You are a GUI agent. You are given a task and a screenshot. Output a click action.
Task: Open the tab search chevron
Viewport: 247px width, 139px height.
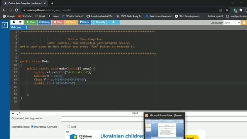pyautogui.click(x=232, y=3)
